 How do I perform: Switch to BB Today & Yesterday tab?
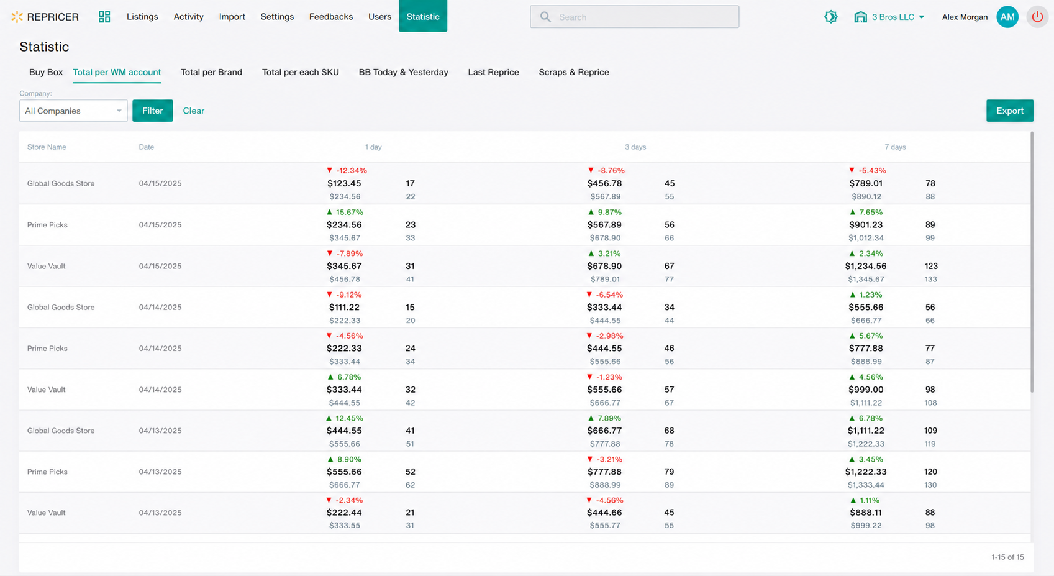click(404, 72)
